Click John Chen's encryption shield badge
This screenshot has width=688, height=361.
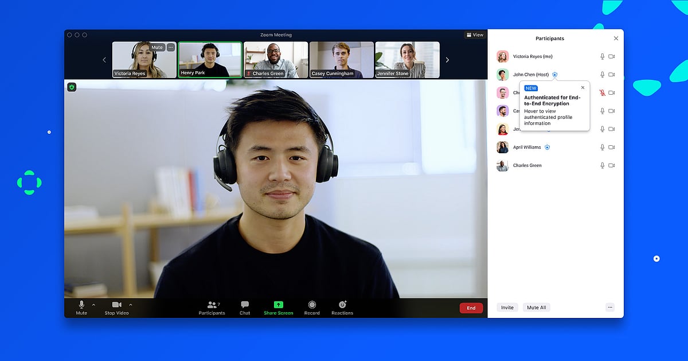[x=556, y=75]
